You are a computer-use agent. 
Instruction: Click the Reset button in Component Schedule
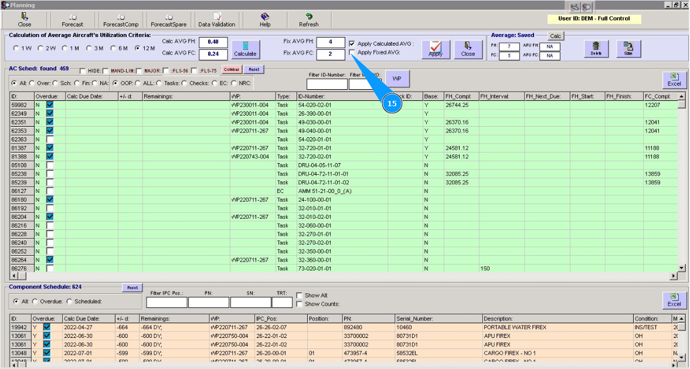(x=132, y=287)
